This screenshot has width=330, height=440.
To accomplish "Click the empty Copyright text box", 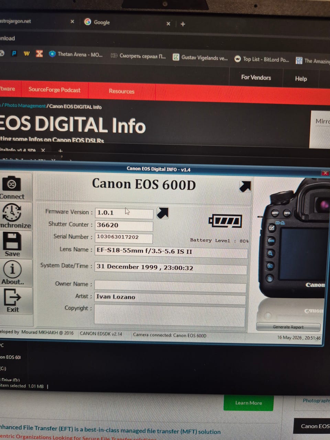I will (x=170, y=316).
